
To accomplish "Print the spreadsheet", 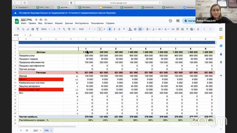I will coord(33,29).
